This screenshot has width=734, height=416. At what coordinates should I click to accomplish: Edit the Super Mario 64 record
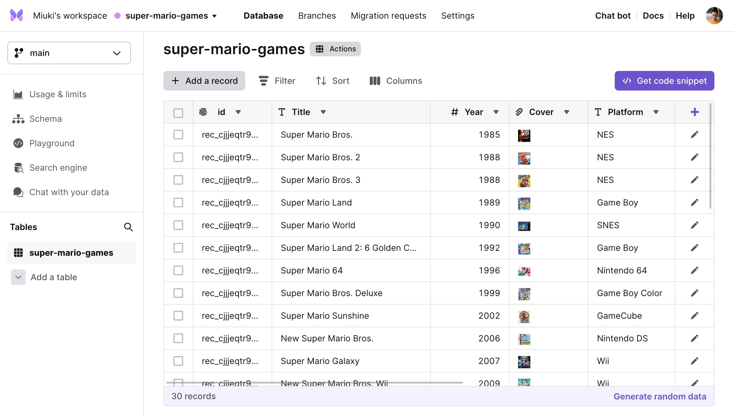(x=695, y=270)
